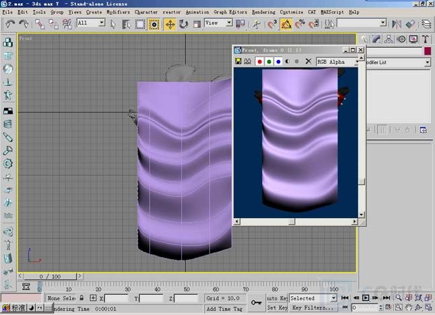435x315 pixels.
Task: Open the Graph Editors menu
Action: (230, 12)
